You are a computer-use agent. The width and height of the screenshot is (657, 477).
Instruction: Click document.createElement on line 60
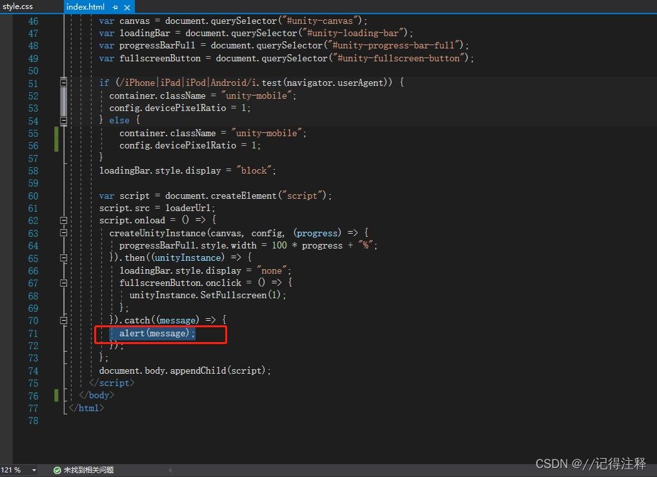coord(221,196)
